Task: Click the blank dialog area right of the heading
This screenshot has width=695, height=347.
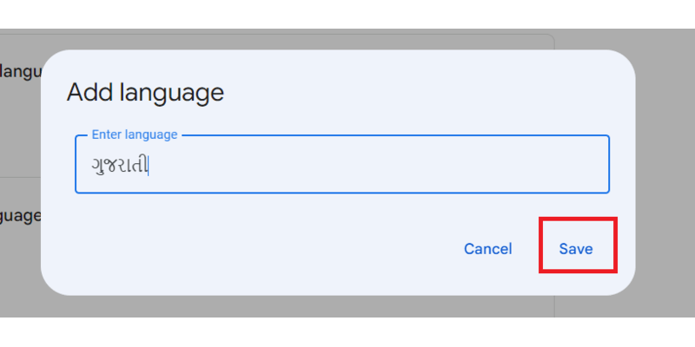Action: (434, 92)
